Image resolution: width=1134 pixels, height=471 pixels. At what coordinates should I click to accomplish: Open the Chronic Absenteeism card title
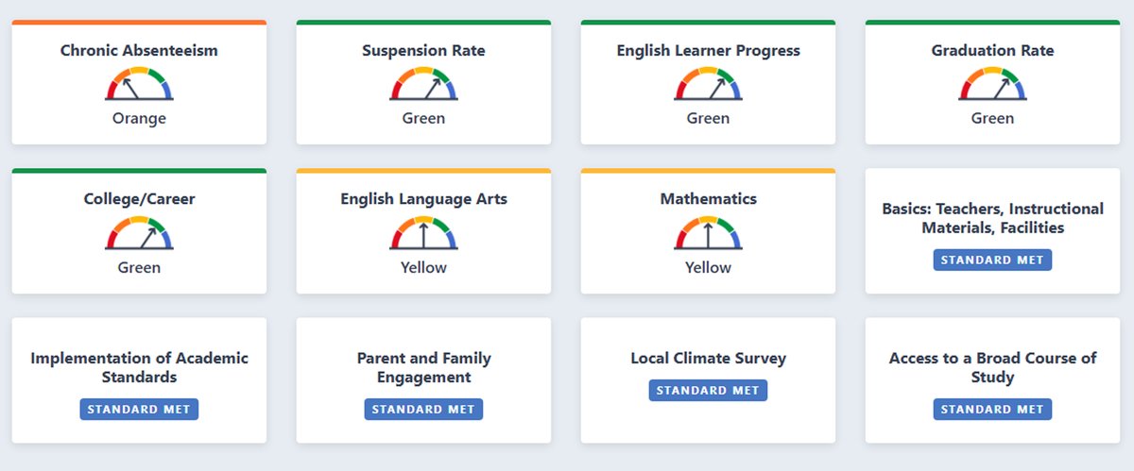tap(139, 50)
